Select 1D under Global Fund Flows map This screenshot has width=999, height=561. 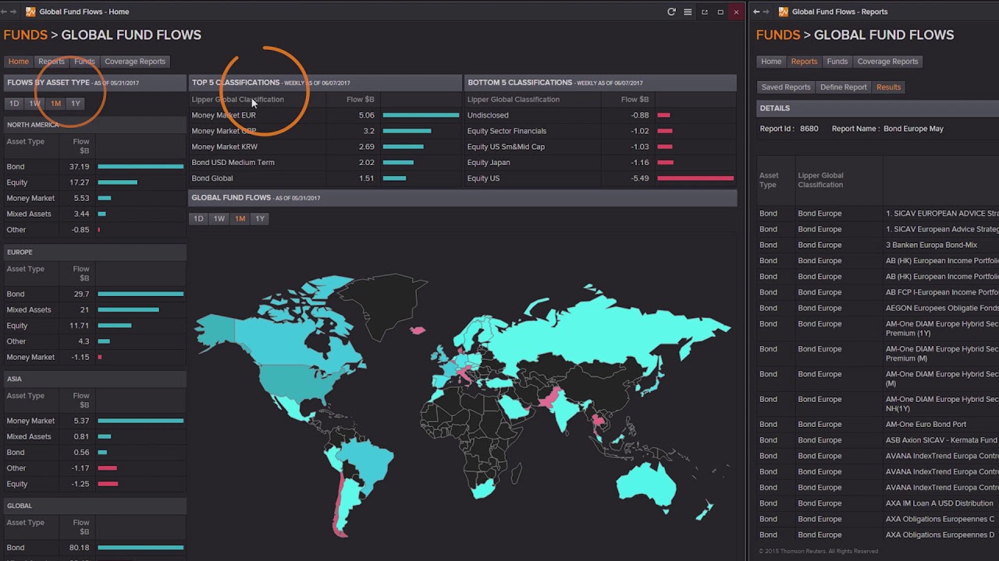click(198, 218)
